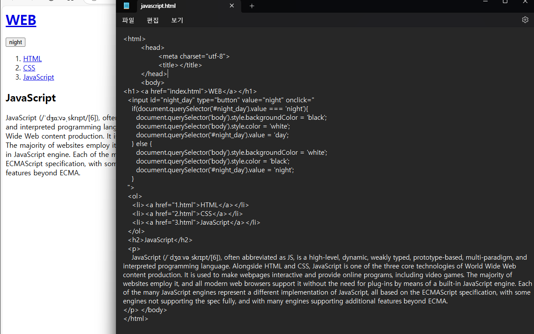Close the Notepad window
The width and height of the screenshot is (534, 334).
click(x=525, y=2)
